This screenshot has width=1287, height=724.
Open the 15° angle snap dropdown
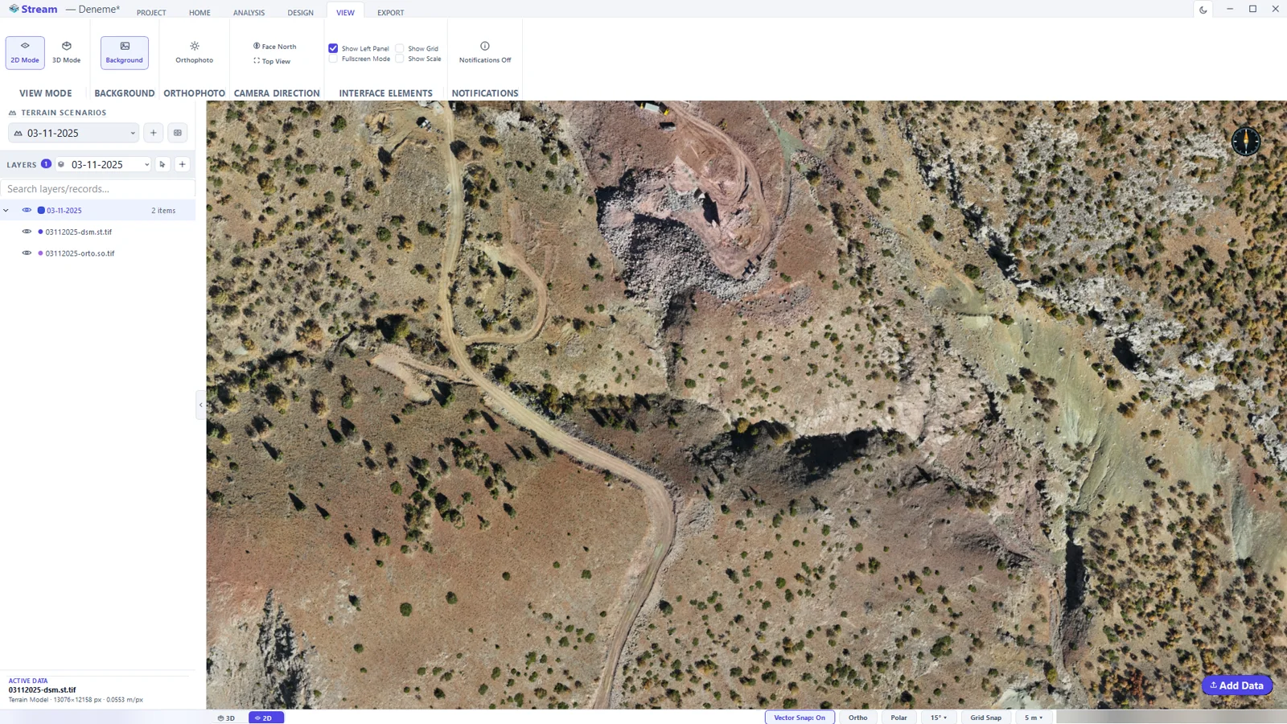[x=939, y=718]
